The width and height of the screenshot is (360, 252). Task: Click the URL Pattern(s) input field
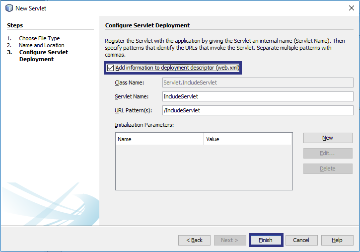click(x=258, y=110)
